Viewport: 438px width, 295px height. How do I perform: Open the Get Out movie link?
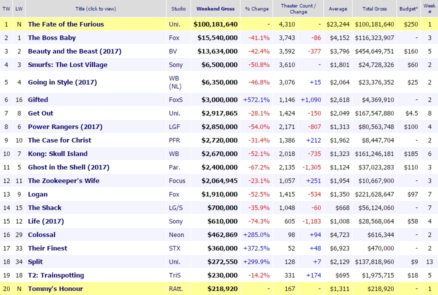pos(40,113)
